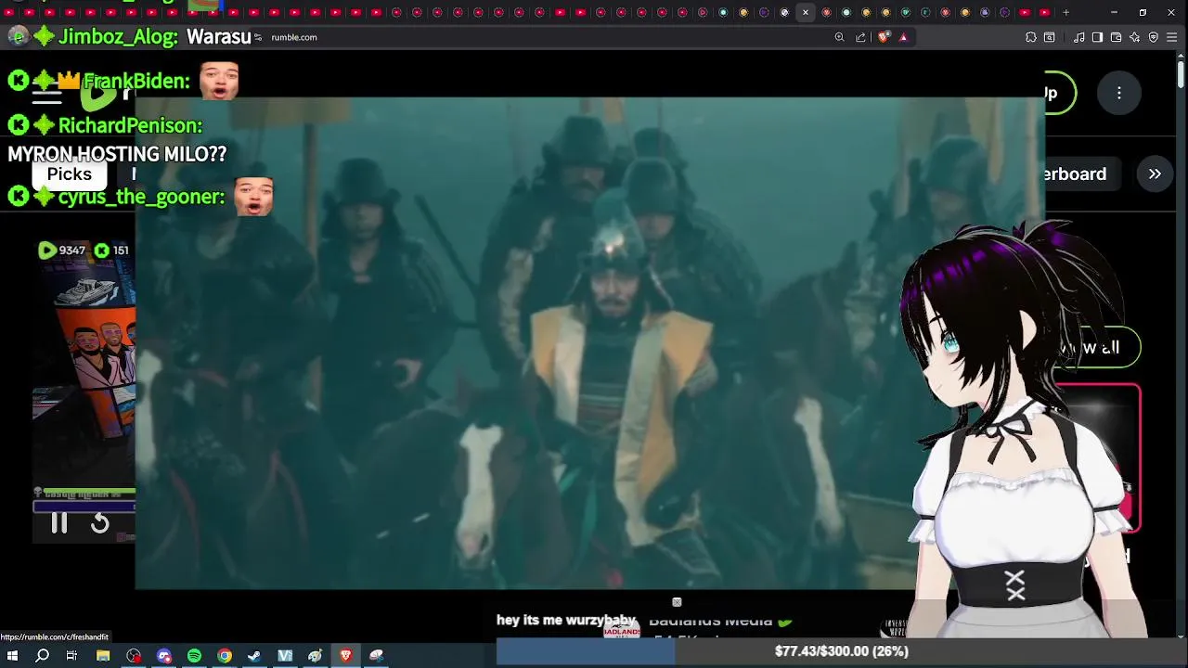
Task: Open Windows taskbar search
Action: click(42, 656)
